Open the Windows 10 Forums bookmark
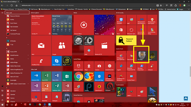 point(7,9)
